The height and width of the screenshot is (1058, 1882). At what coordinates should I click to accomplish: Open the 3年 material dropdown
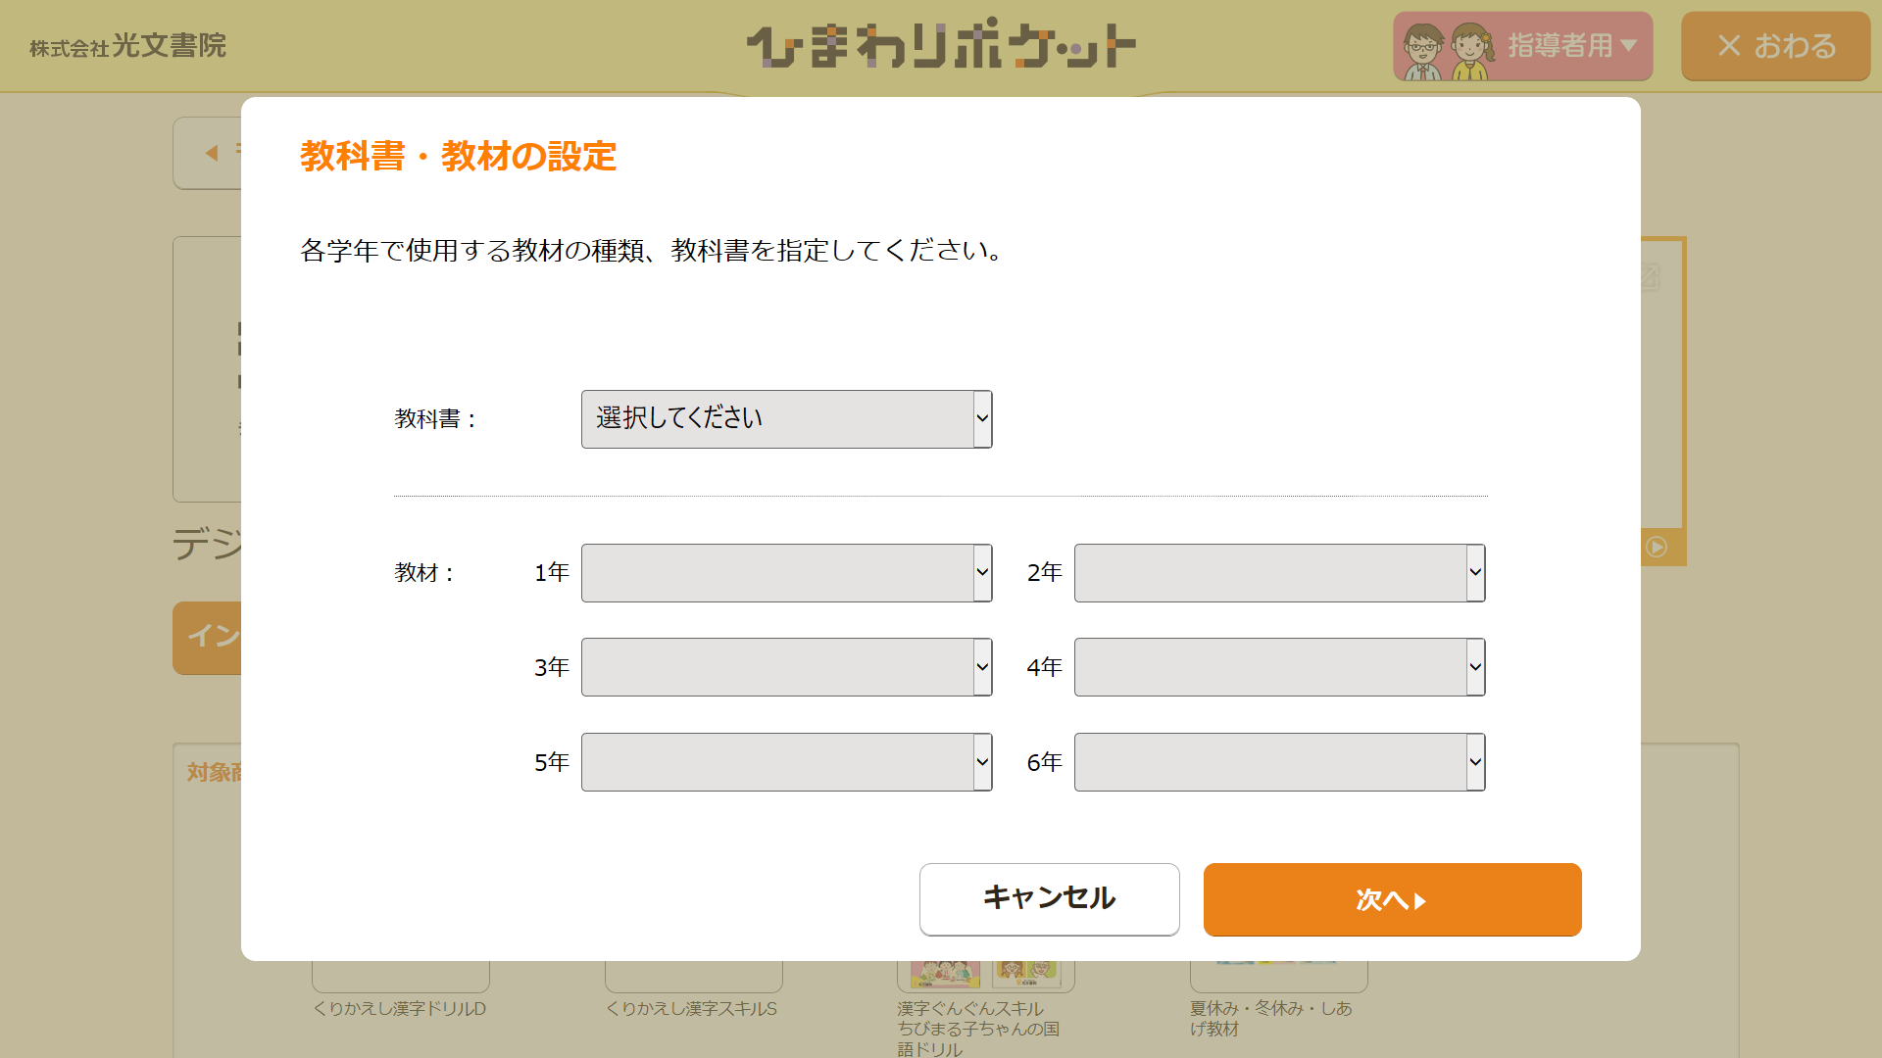pyautogui.click(x=786, y=667)
